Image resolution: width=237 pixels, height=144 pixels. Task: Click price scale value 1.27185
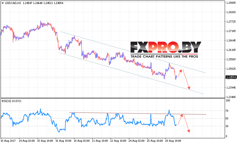point(231,31)
